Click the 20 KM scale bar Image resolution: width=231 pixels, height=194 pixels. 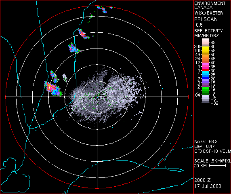(x=217, y=166)
